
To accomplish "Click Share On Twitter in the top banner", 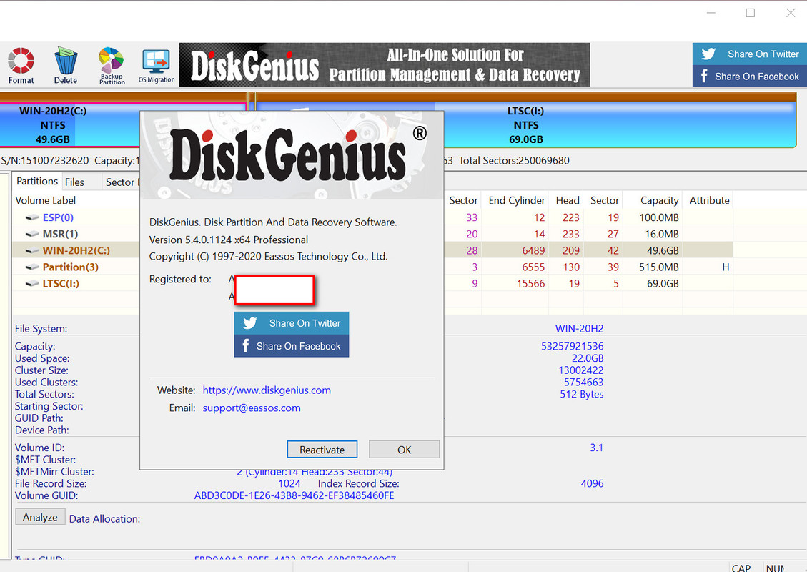I will coord(749,54).
